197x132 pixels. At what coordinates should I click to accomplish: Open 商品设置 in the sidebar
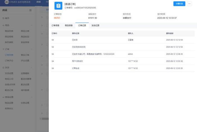coord(9,103)
